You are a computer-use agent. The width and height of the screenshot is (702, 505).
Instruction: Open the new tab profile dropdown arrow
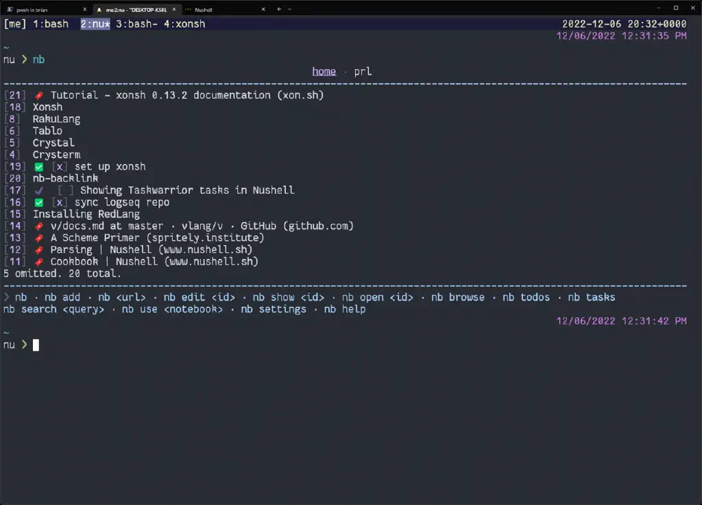click(x=290, y=9)
